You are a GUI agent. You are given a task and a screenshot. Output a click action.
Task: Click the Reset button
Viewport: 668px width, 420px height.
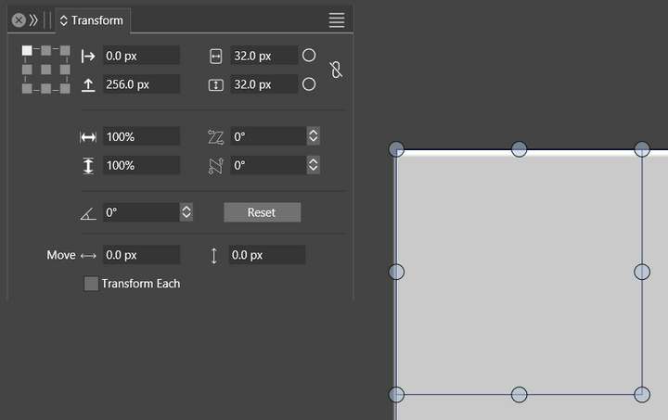coord(263,212)
